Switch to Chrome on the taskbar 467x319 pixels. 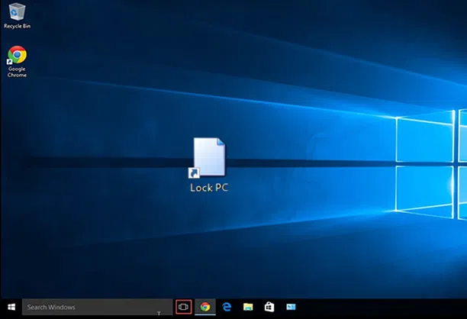[x=205, y=307]
